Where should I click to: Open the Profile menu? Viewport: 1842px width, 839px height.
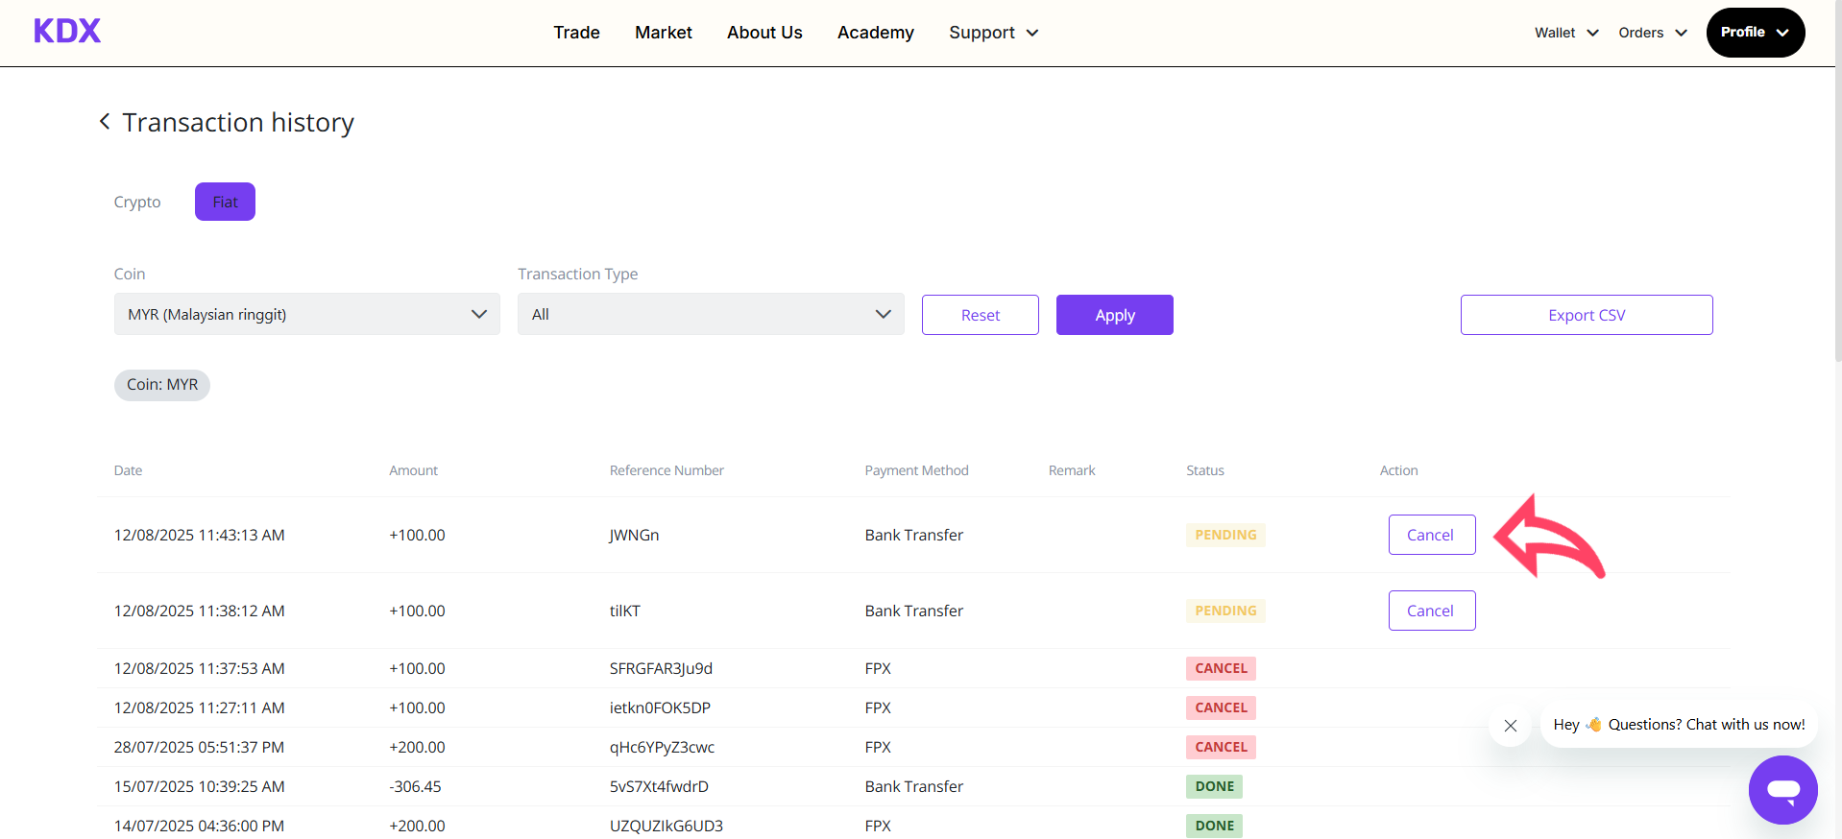[1755, 33]
